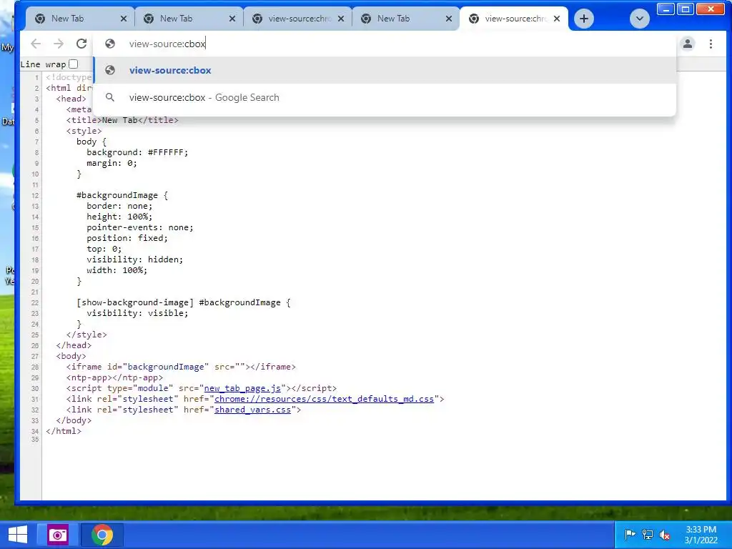Click the network icon in system tray
The height and width of the screenshot is (549, 732).
pos(647,535)
